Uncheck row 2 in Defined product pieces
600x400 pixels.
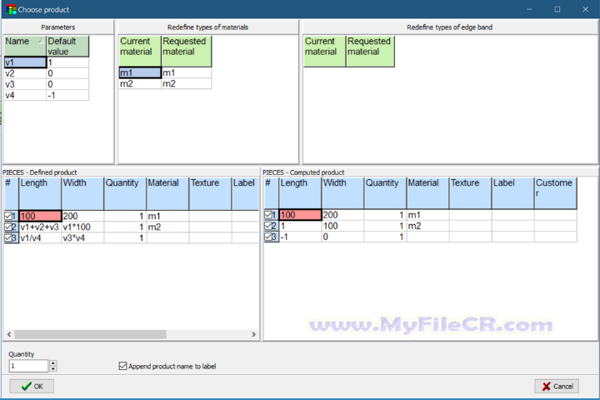(x=8, y=227)
